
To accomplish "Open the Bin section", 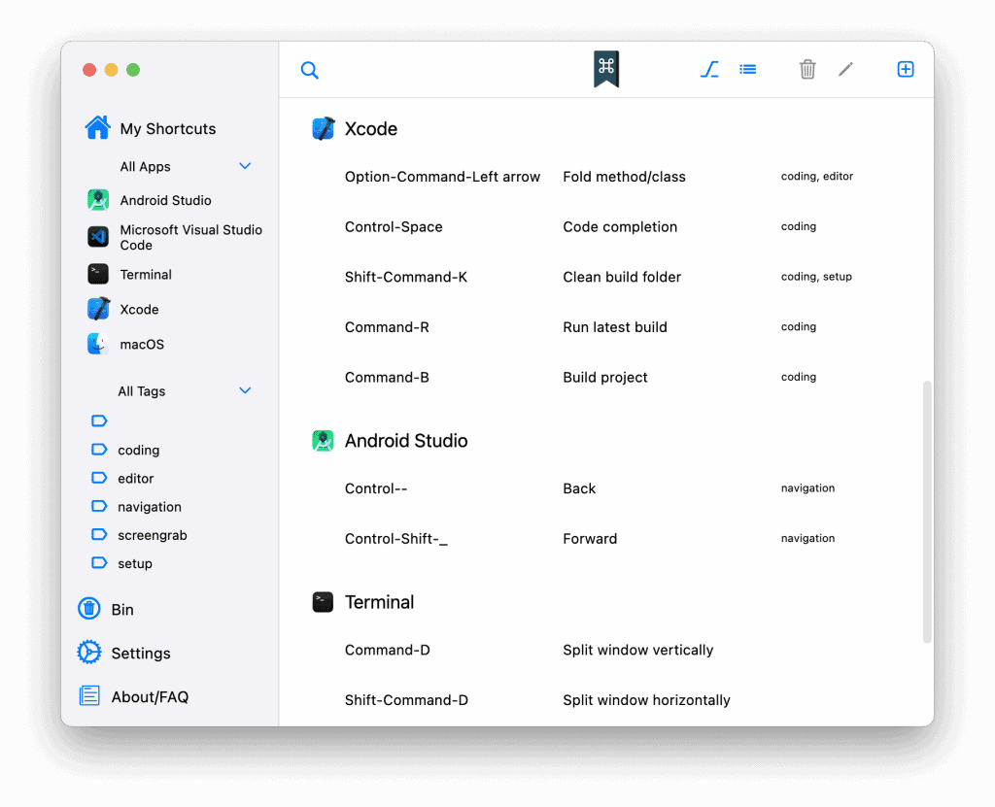I will coord(122,610).
